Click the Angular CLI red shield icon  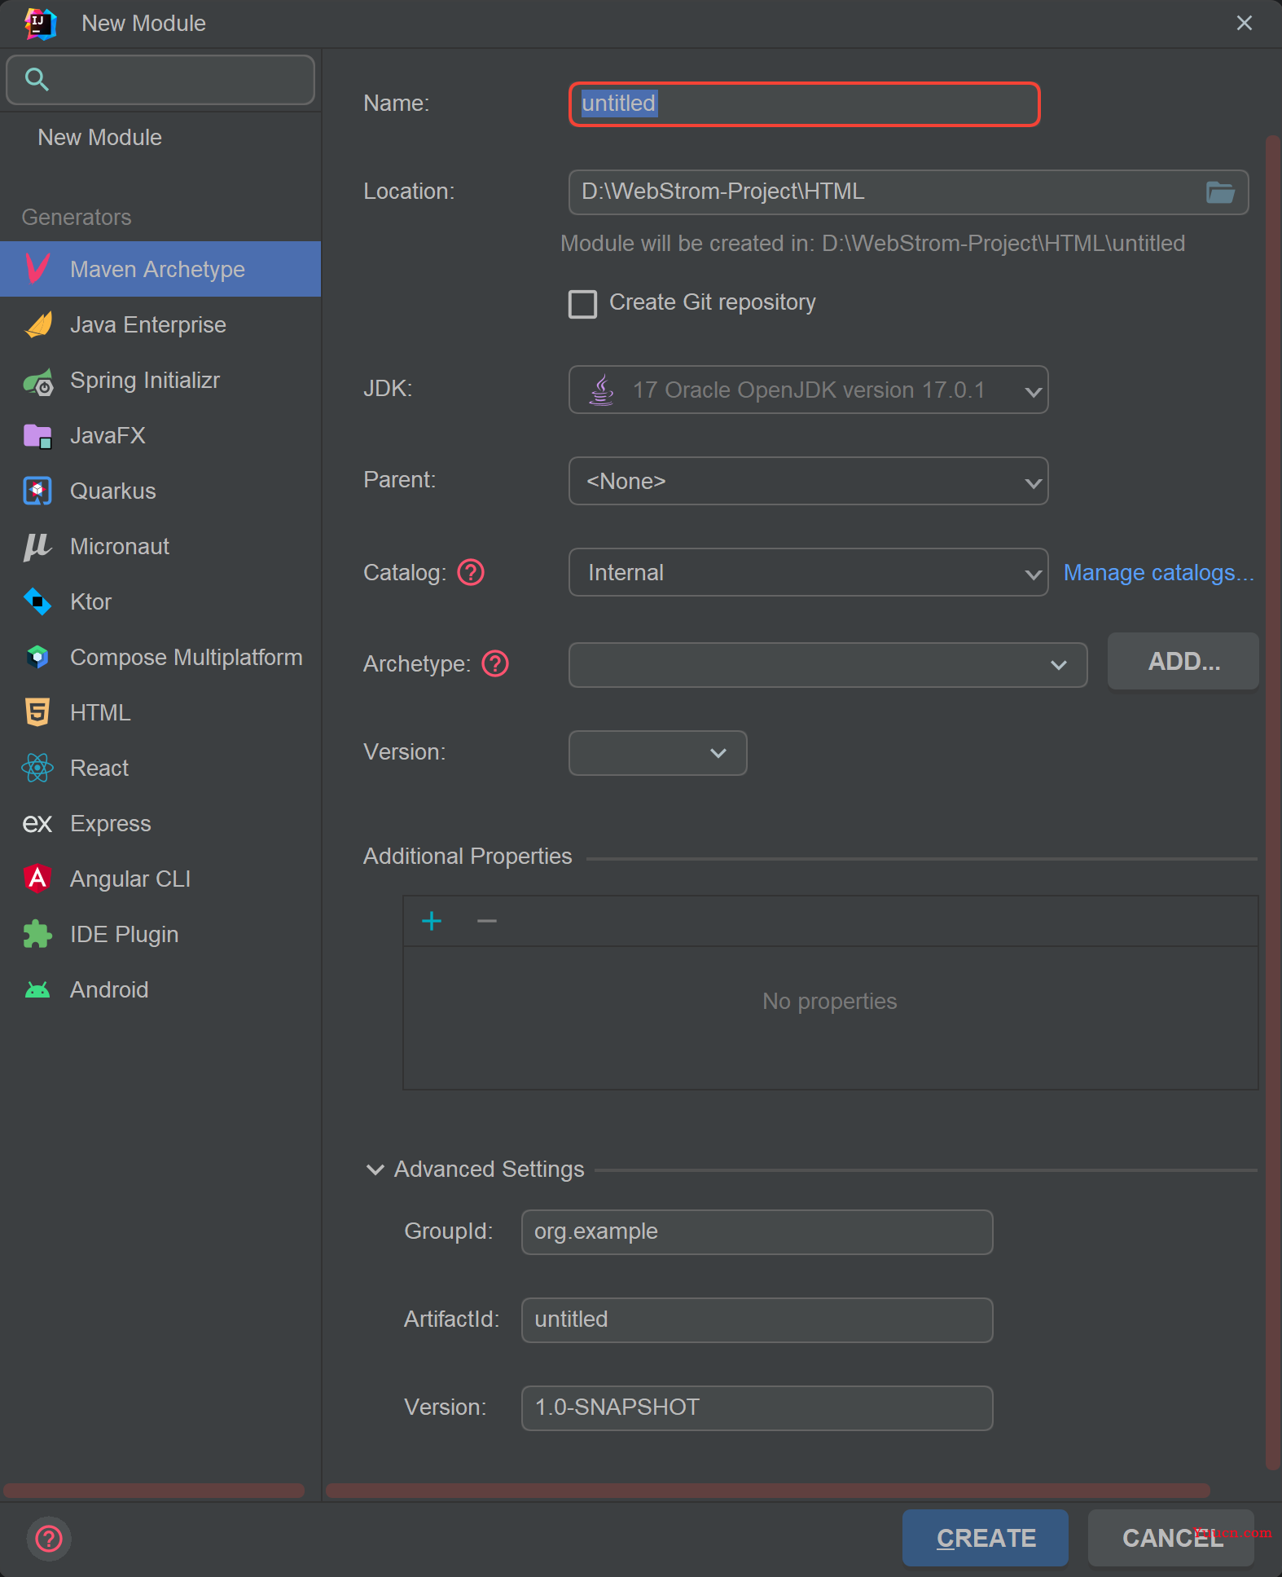tap(37, 879)
